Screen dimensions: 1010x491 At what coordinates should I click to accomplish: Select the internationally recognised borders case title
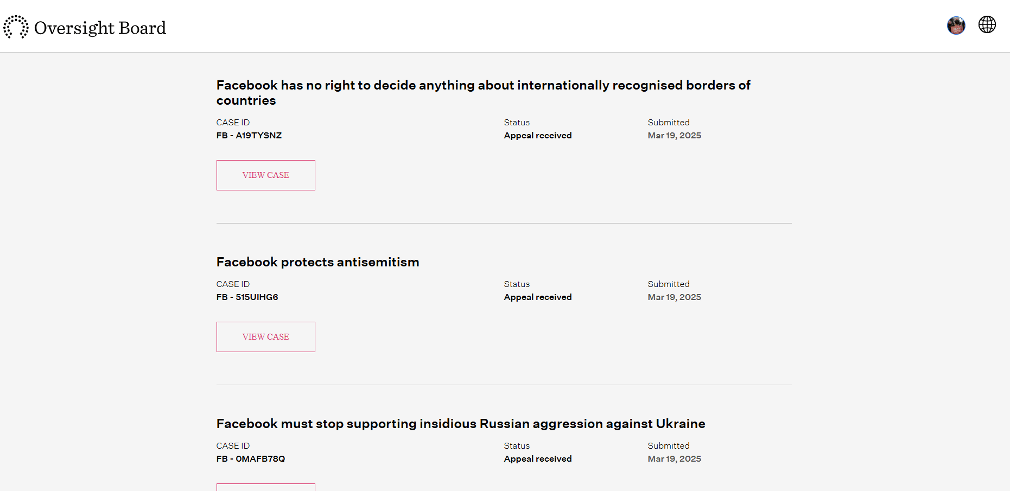pos(483,92)
